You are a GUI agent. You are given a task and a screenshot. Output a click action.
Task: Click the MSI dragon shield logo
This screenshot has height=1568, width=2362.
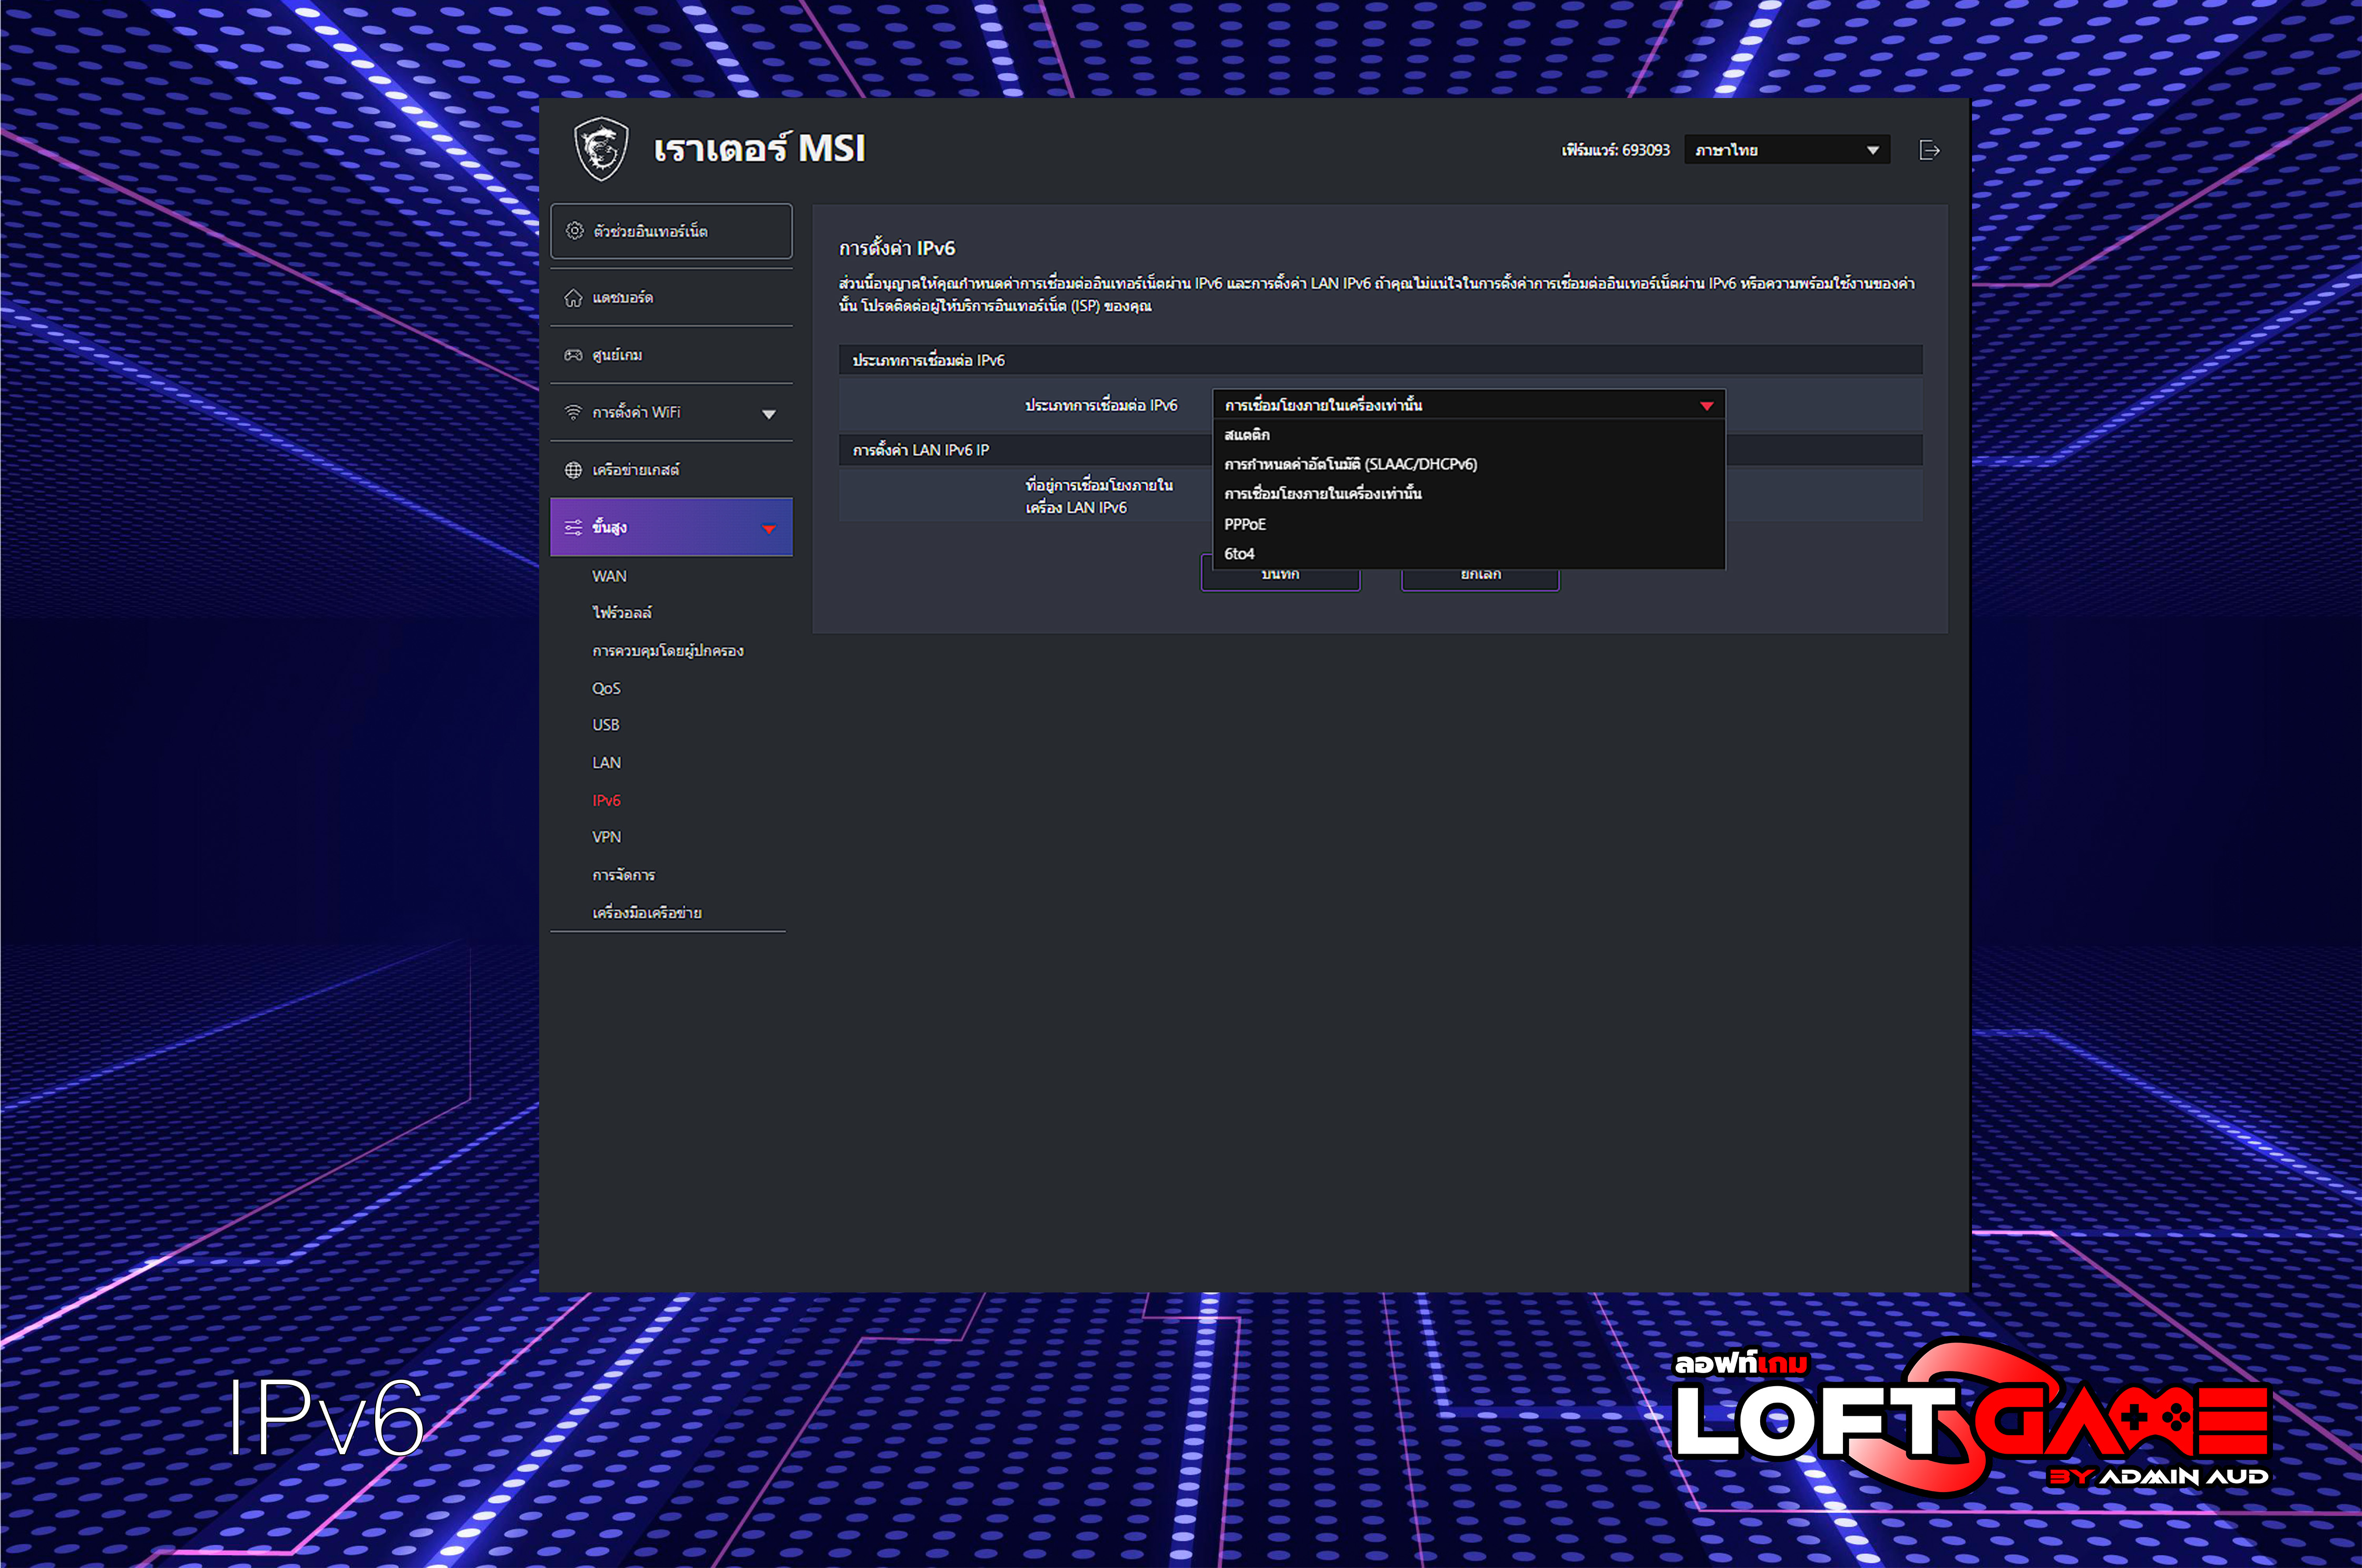(x=601, y=149)
